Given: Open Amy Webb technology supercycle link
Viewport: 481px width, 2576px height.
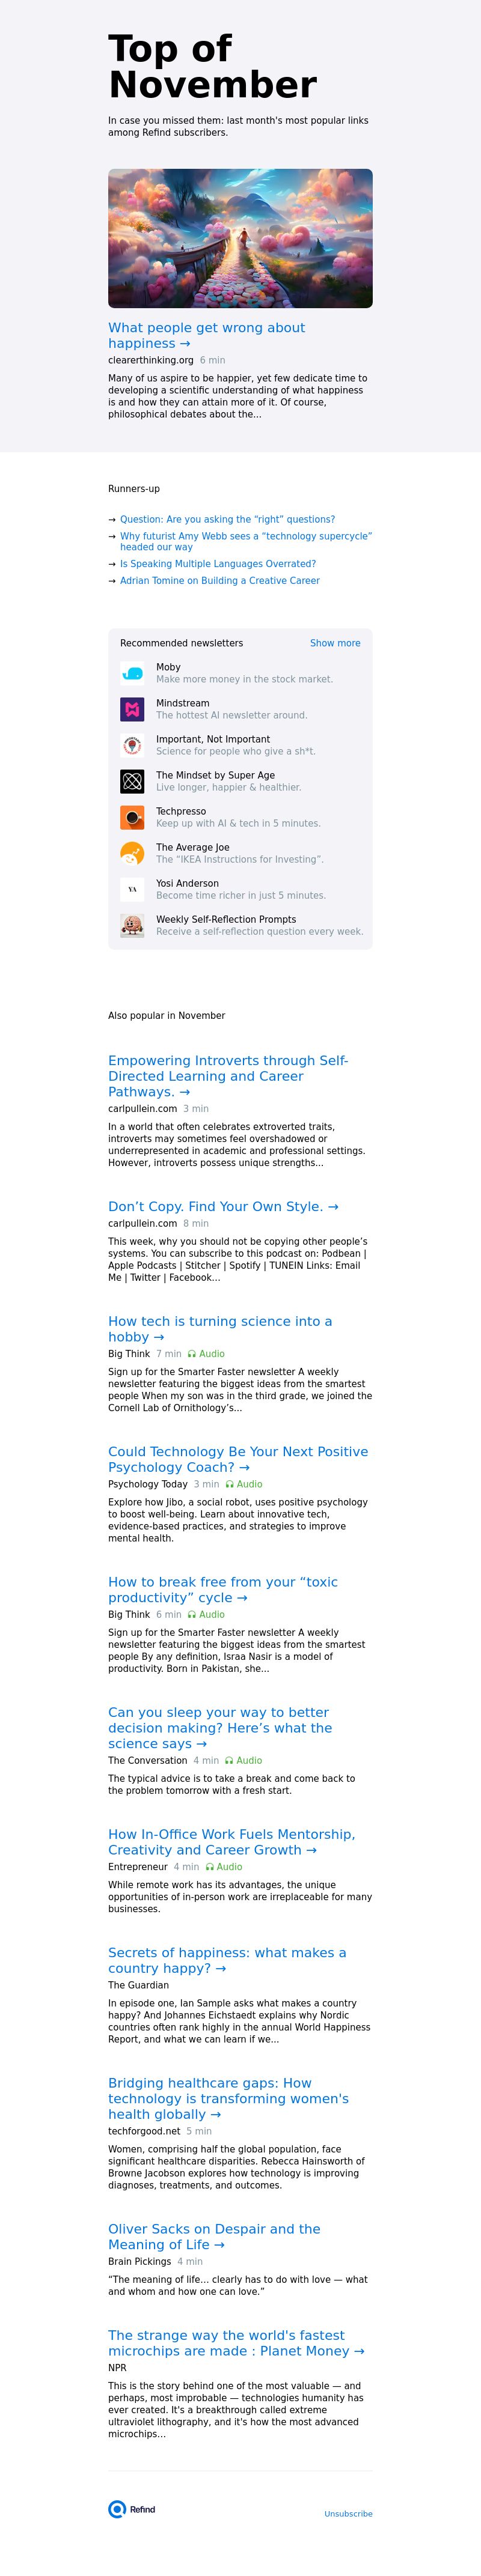Looking at the screenshot, I should click(246, 541).
